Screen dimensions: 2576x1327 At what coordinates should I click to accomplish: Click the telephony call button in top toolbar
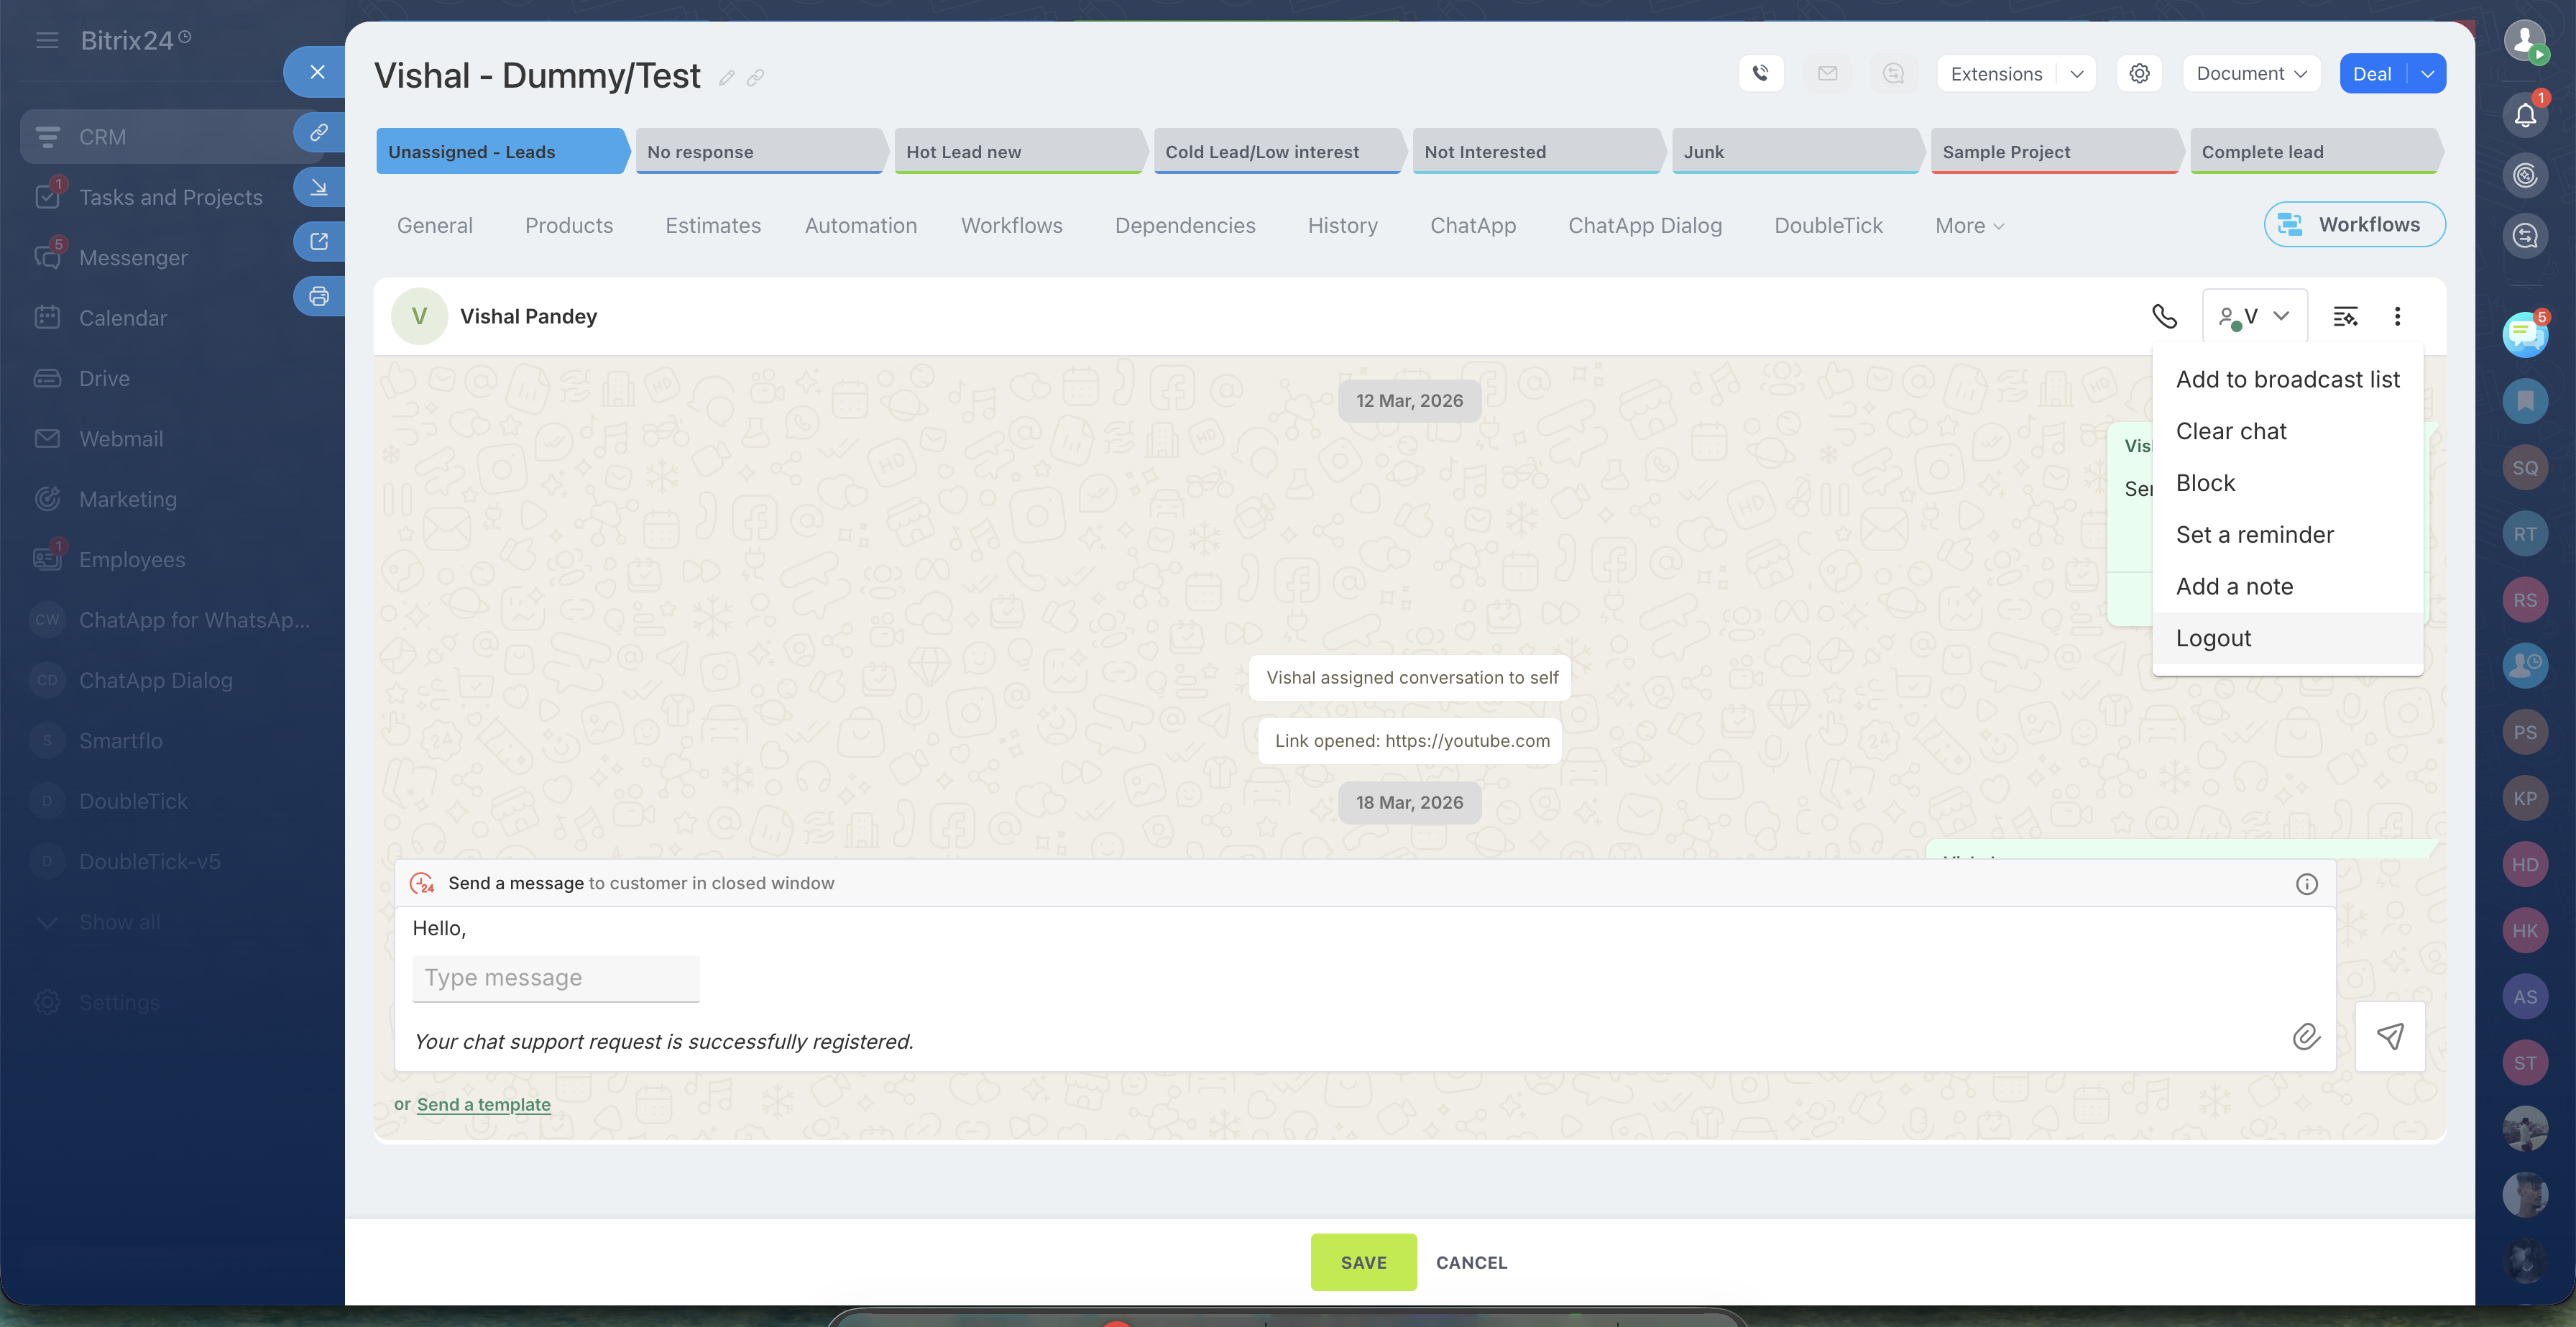(x=1761, y=74)
